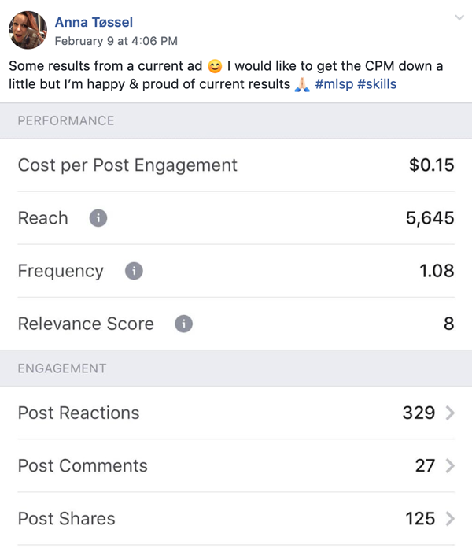Select the Post Comments row

pos(236,465)
